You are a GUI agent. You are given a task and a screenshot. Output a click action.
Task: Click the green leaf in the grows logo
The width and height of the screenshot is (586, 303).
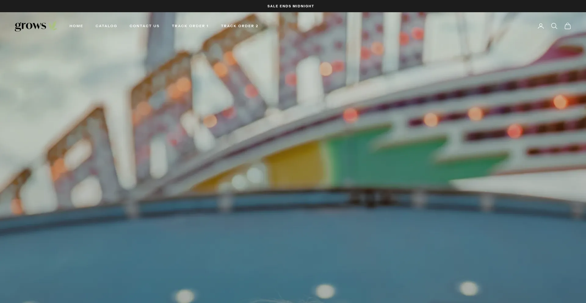[53, 26]
